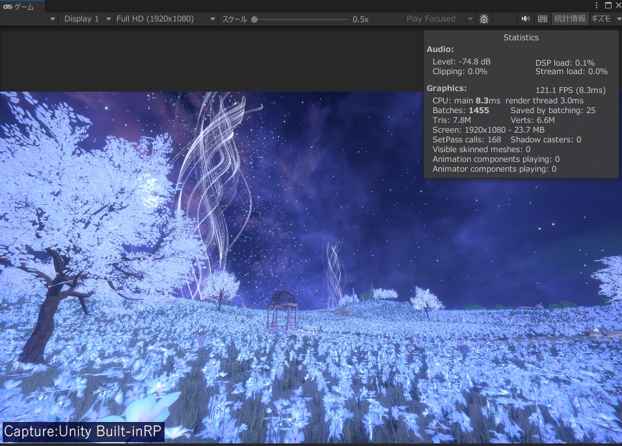The image size is (622, 446).
Task: Click the SetPass calls: 168 value
Action: (466, 140)
